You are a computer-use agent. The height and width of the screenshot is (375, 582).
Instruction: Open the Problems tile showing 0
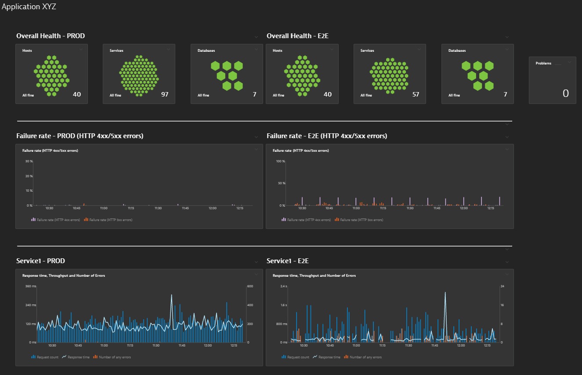click(552, 80)
